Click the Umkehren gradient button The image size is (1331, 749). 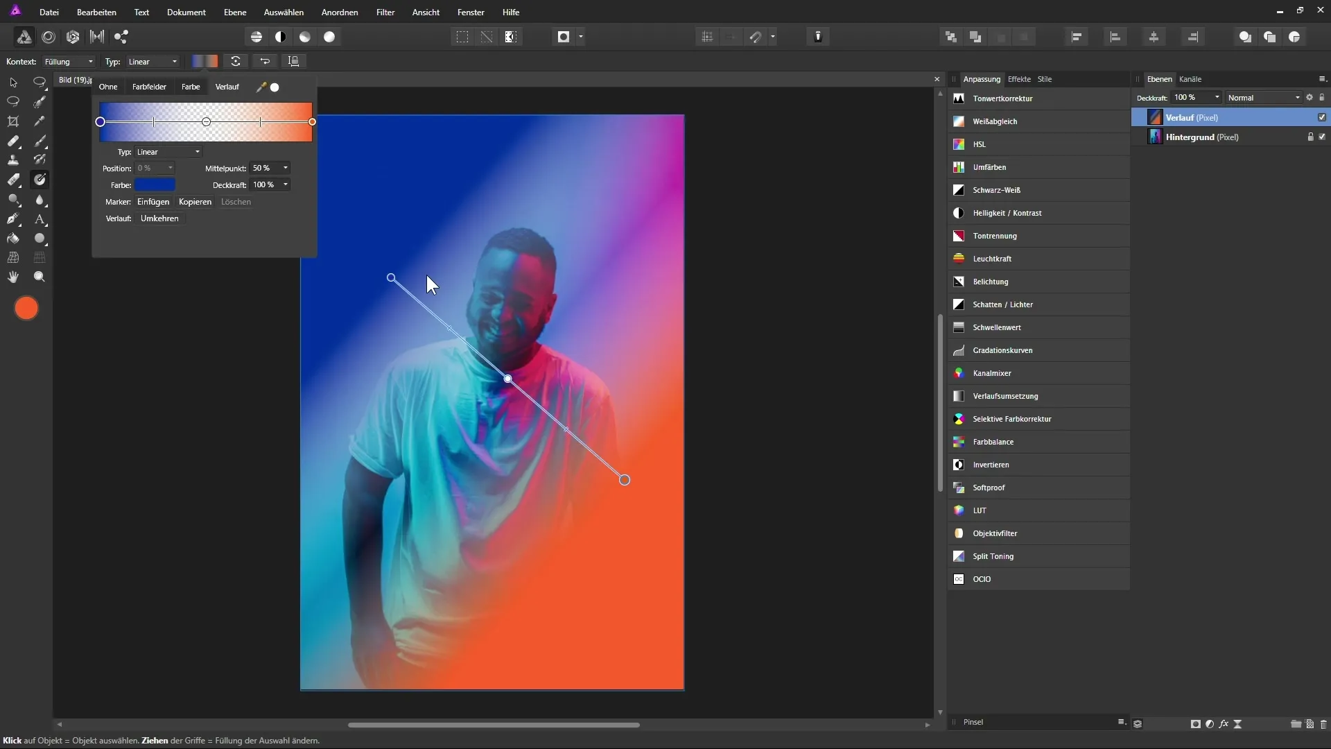[159, 218]
